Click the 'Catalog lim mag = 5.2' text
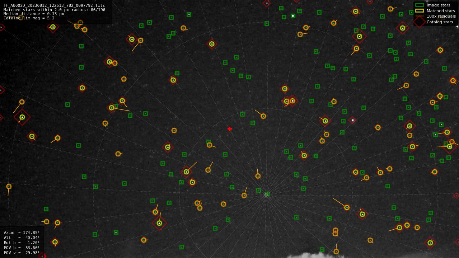The image size is (459, 258). click(x=29, y=18)
